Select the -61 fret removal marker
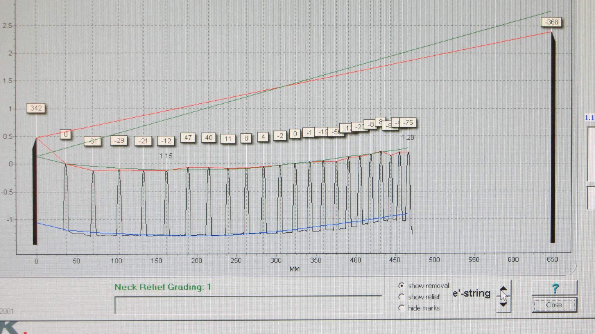This screenshot has height=334, width=595. pos(92,141)
